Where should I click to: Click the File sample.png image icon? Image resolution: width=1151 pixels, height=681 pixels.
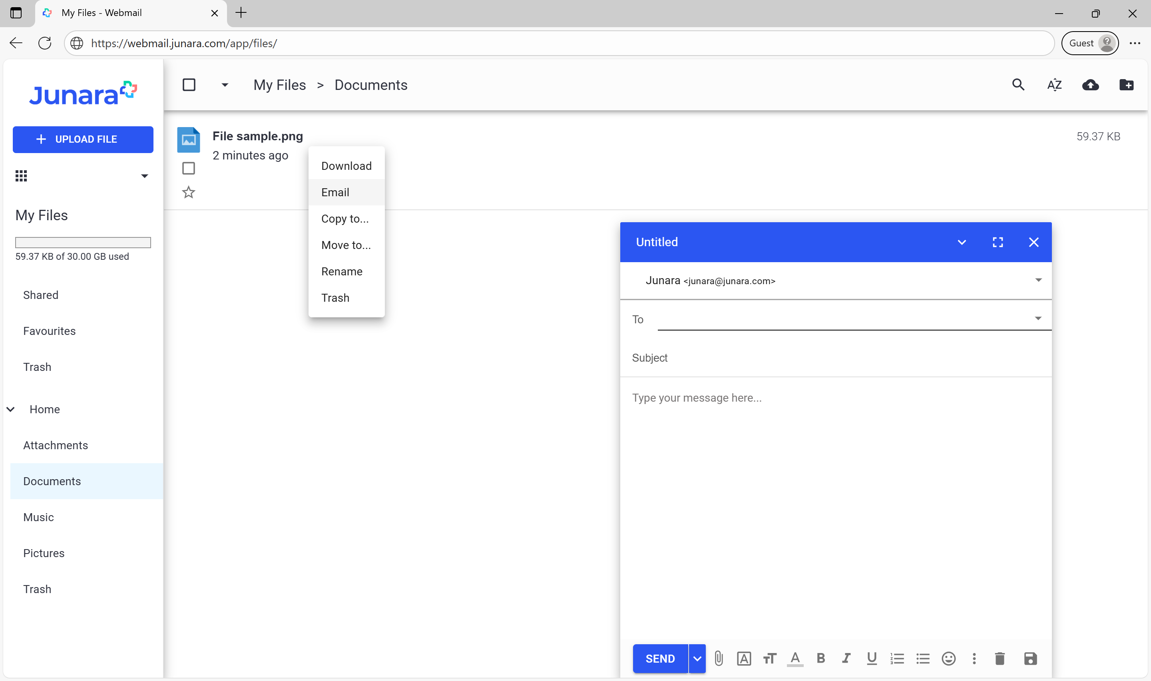point(189,139)
